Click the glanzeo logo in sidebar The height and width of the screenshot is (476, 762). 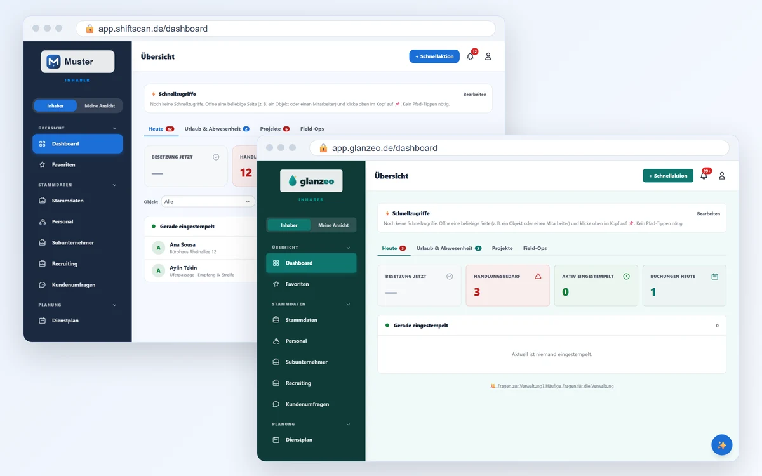pos(311,181)
